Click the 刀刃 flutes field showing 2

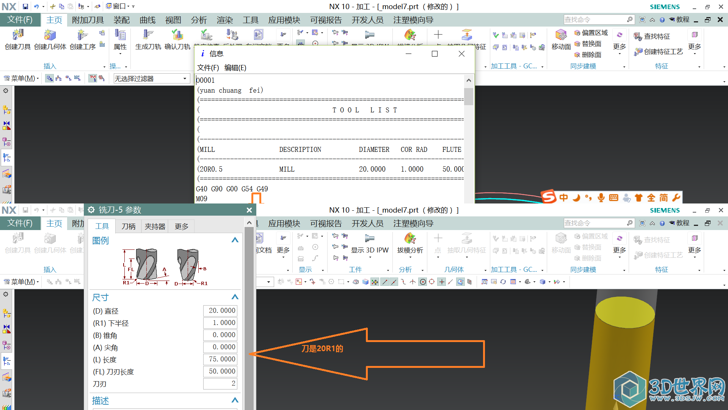tap(220, 383)
